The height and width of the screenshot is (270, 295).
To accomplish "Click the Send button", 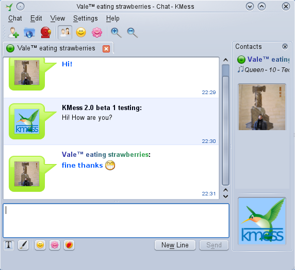I will pos(214,245).
